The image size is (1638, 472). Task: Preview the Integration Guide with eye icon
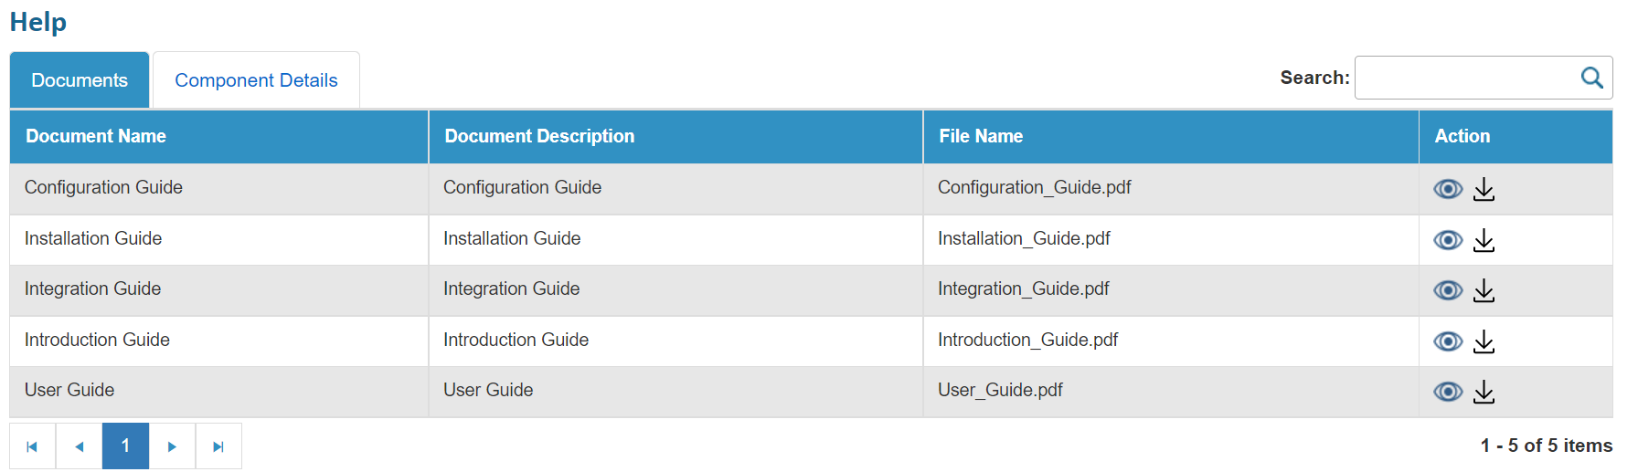click(x=1447, y=290)
